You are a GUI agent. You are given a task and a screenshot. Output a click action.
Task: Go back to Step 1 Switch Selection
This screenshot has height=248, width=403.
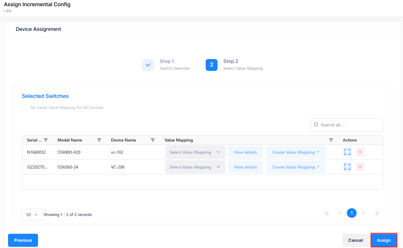(x=148, y=65)
